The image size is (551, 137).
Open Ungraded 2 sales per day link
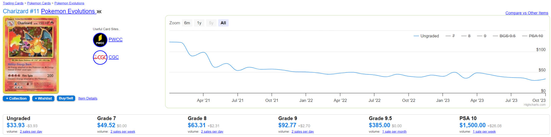(31, 132)
